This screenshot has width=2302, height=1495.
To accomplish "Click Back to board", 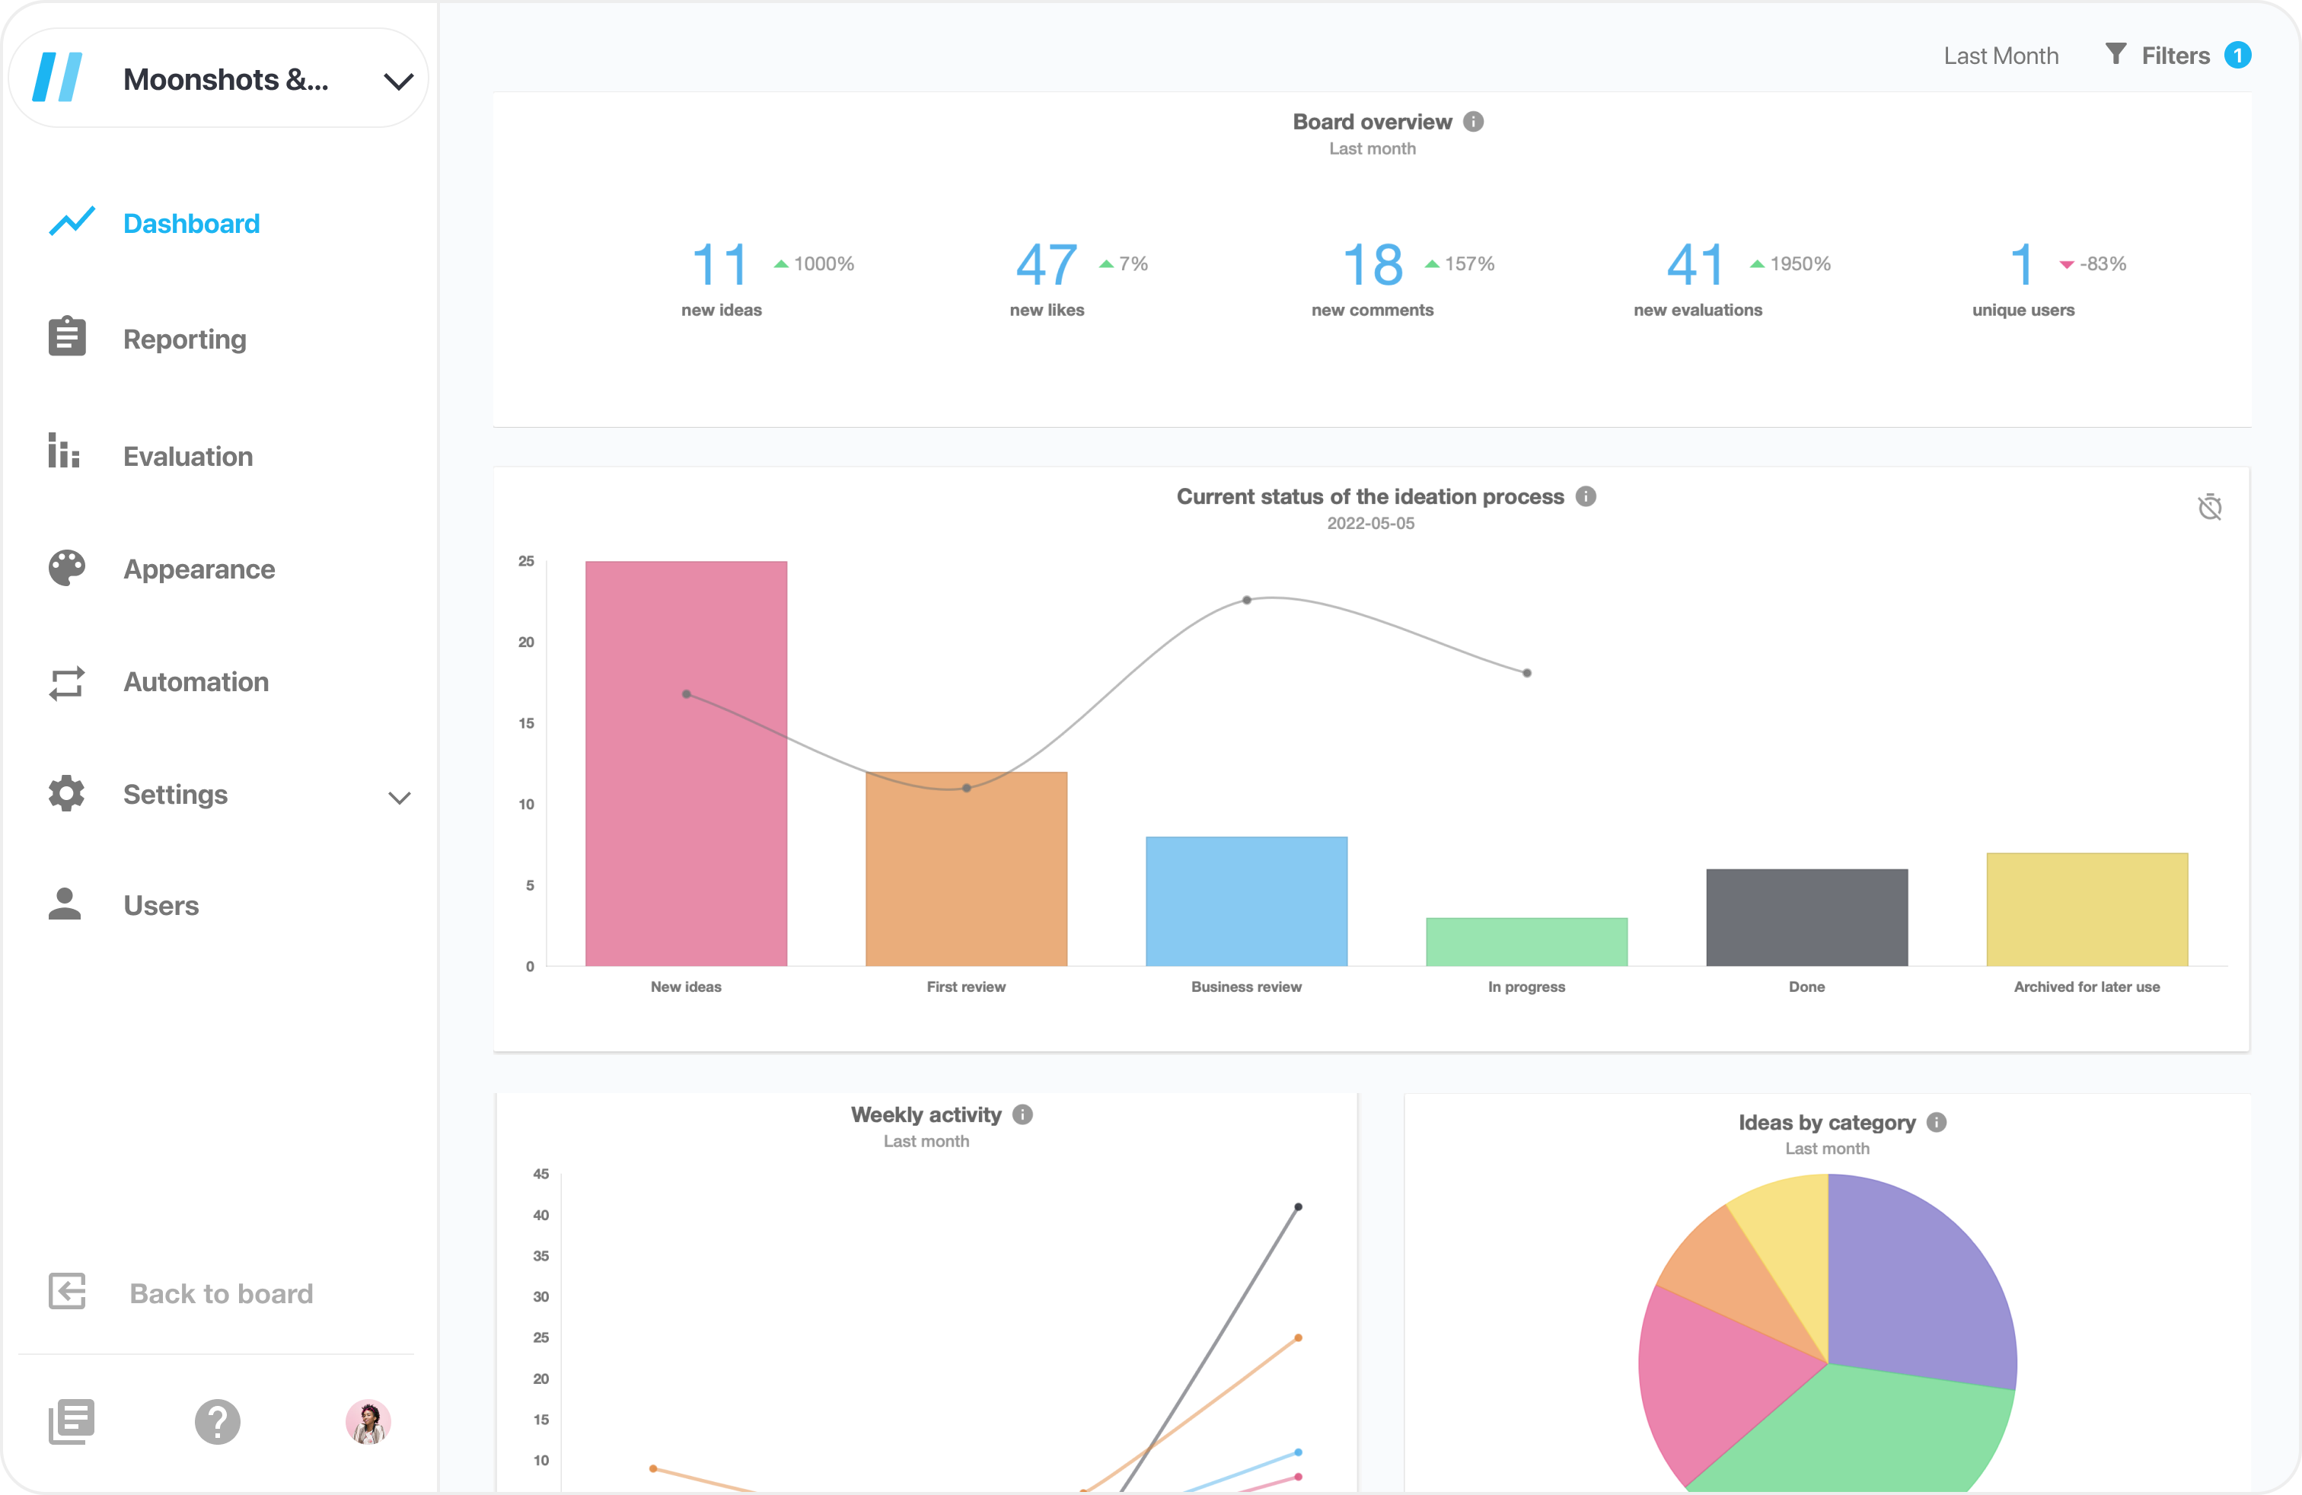I will pos(221,1293).
